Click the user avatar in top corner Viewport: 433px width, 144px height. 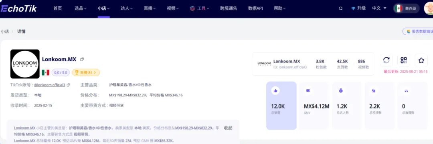428,8
